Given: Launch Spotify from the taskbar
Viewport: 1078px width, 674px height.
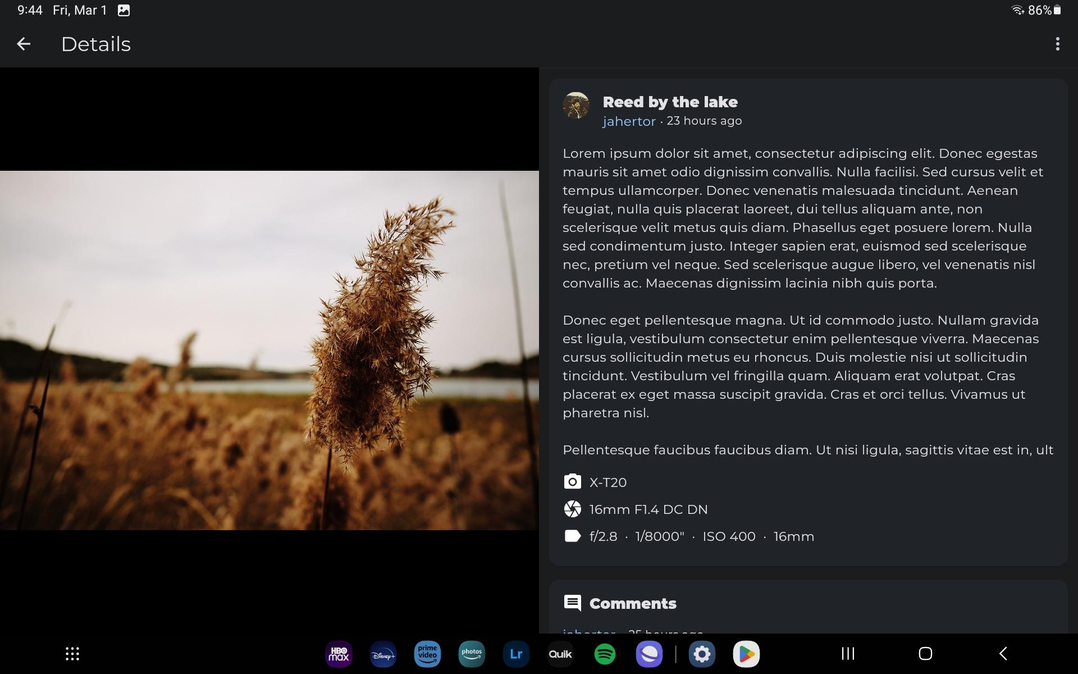Looking at the screenshot, I should click(x=605, y=654).
